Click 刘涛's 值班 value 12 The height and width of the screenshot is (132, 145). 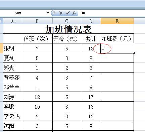(37, 97)
